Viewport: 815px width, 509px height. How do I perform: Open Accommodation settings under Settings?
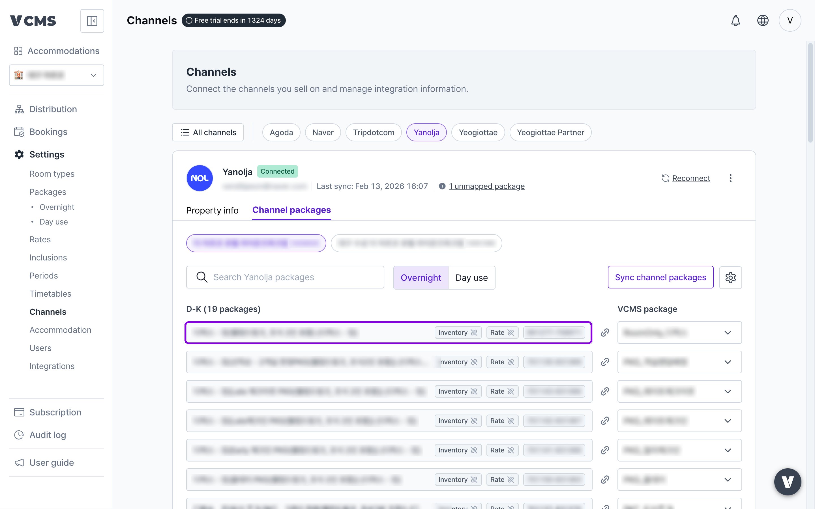coord(60,330)
